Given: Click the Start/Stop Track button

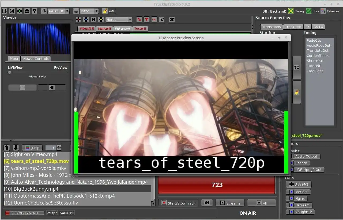Looking at the screenshot, I should coord(179,203).
